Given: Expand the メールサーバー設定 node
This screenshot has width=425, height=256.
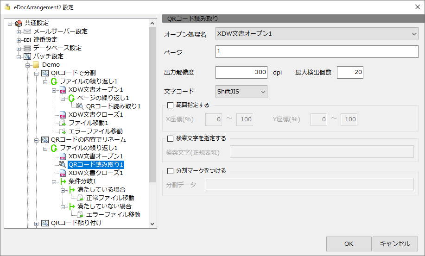Looking at the screenshot, I should pos(19,32).
